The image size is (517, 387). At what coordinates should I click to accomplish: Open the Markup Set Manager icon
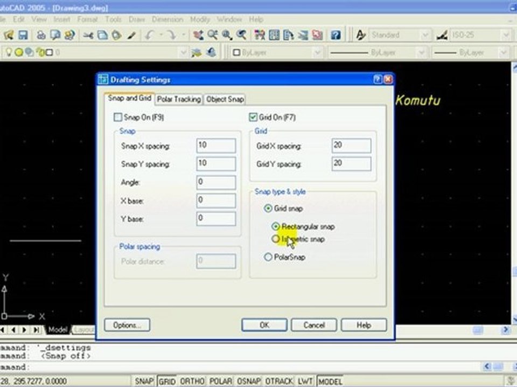pos(317,34)
